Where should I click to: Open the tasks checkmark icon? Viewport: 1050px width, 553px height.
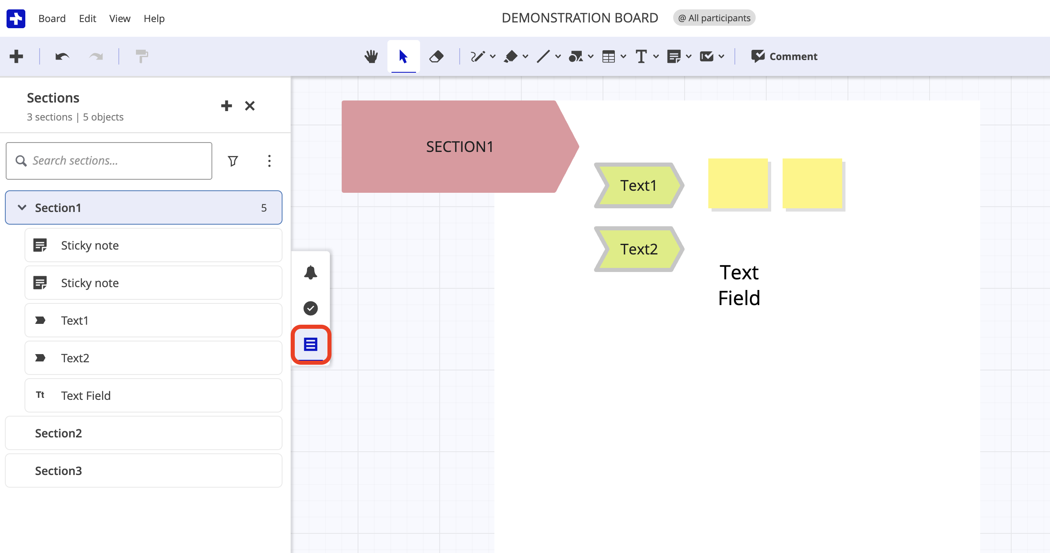coord(311,308)
